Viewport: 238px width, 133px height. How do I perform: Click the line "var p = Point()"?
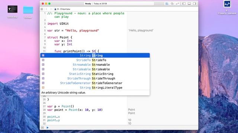coord(61,106)
